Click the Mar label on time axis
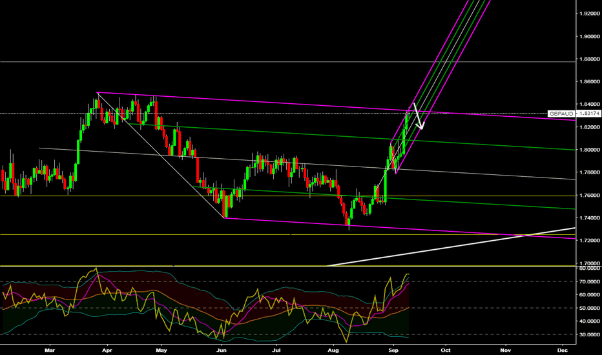Image resolution: width=602 pixels, height=355 pixels. 50,350
